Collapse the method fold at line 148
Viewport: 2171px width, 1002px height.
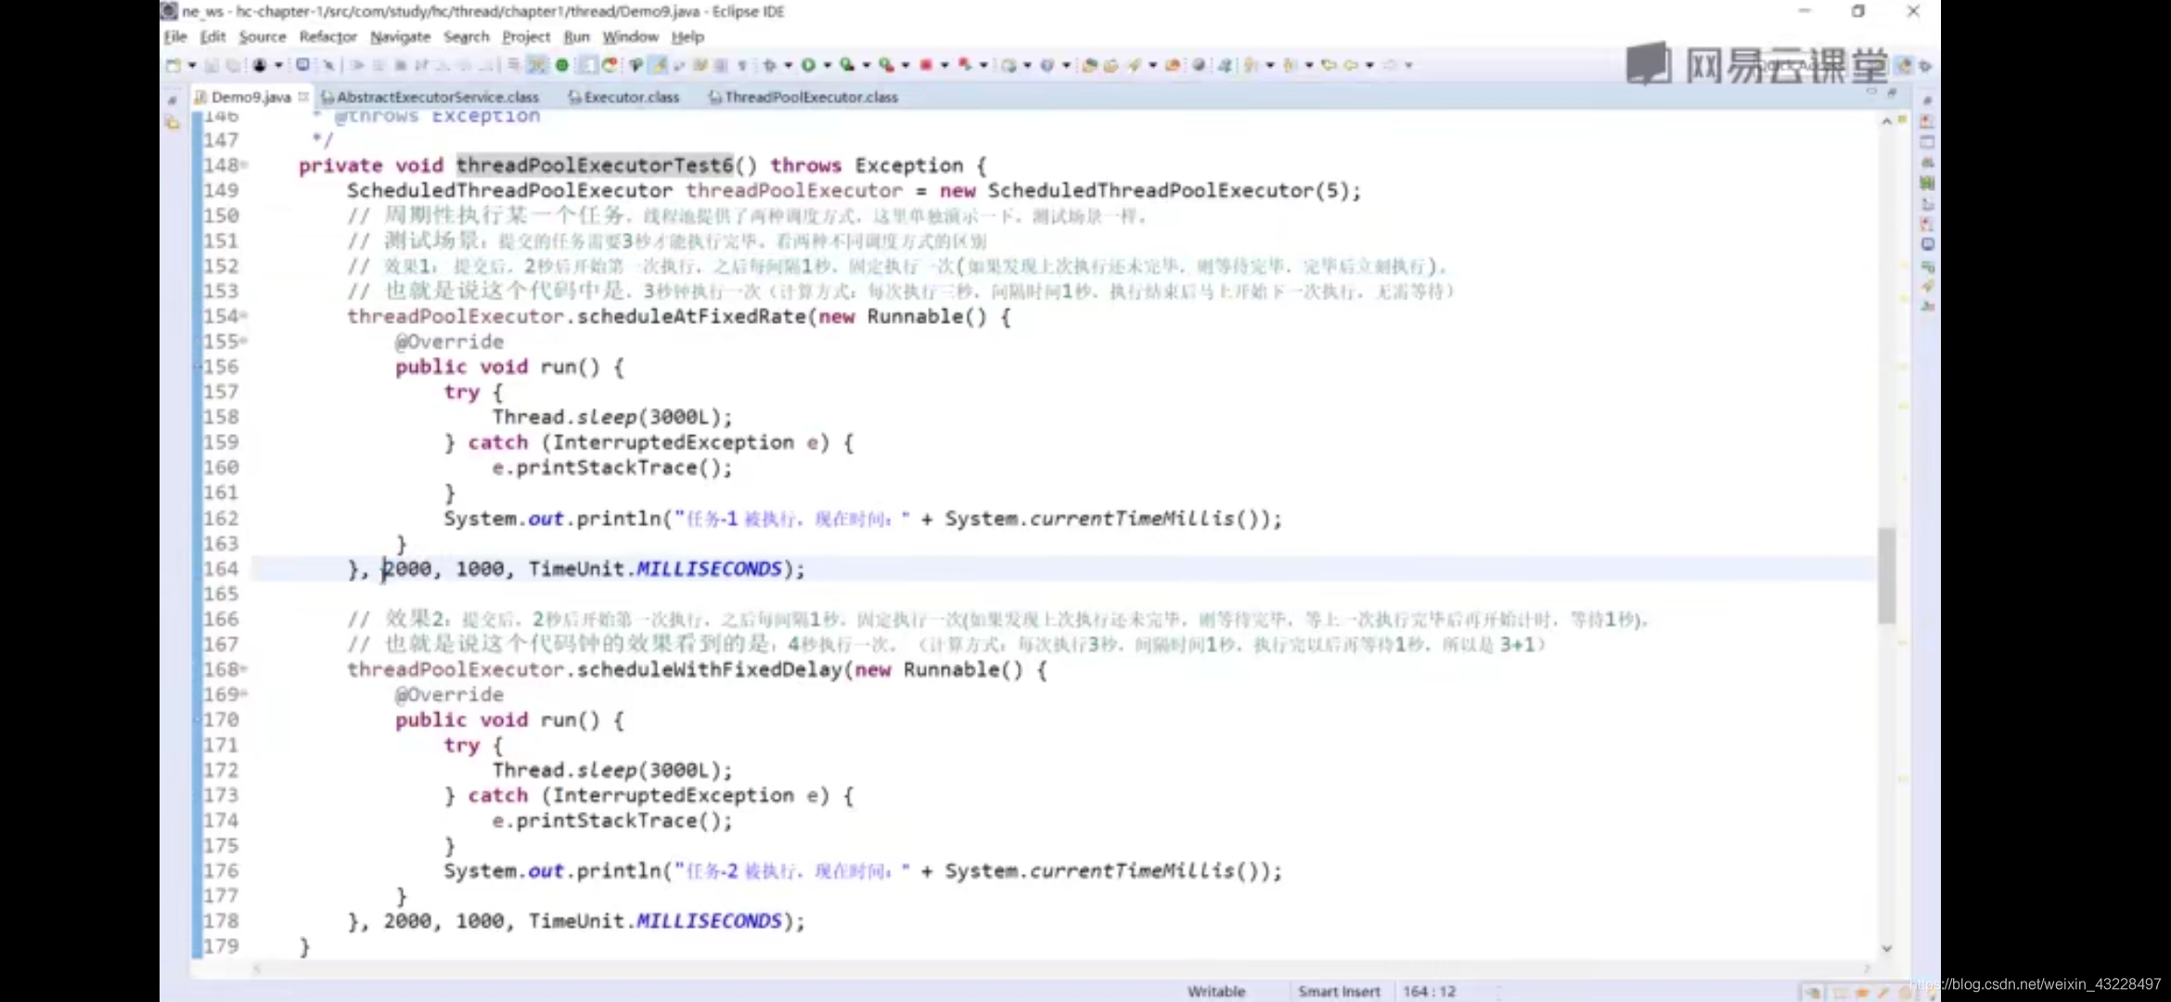(x=245, y=165)
